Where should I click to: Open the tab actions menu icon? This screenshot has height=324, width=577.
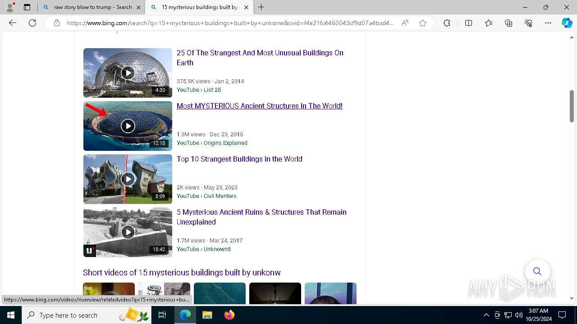point(27,7)
